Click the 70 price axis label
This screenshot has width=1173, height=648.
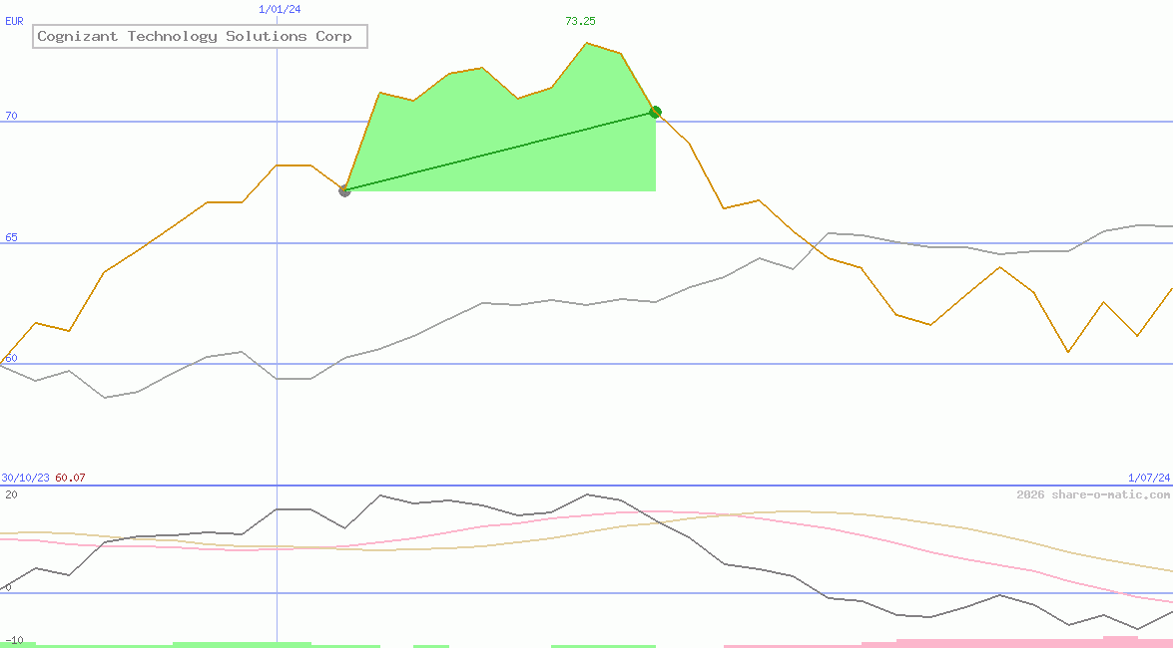click(11, 116)
